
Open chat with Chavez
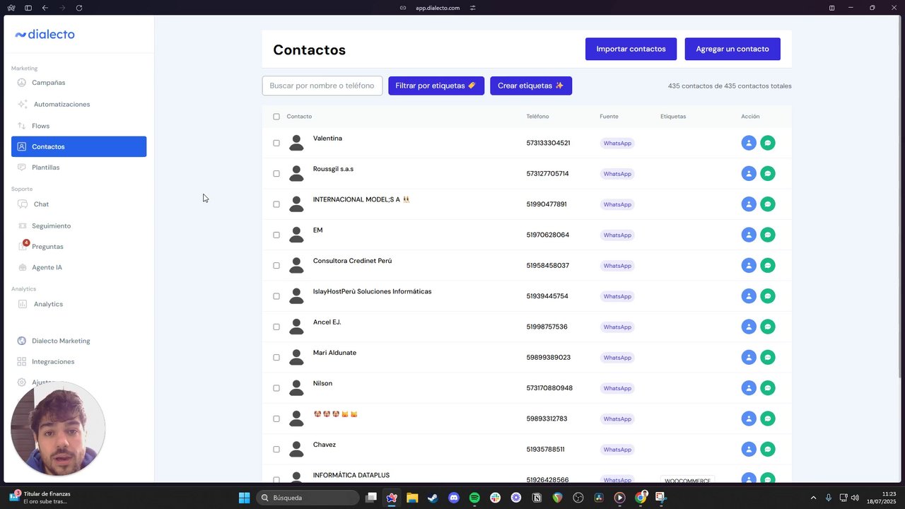click(x=768, y=449)
